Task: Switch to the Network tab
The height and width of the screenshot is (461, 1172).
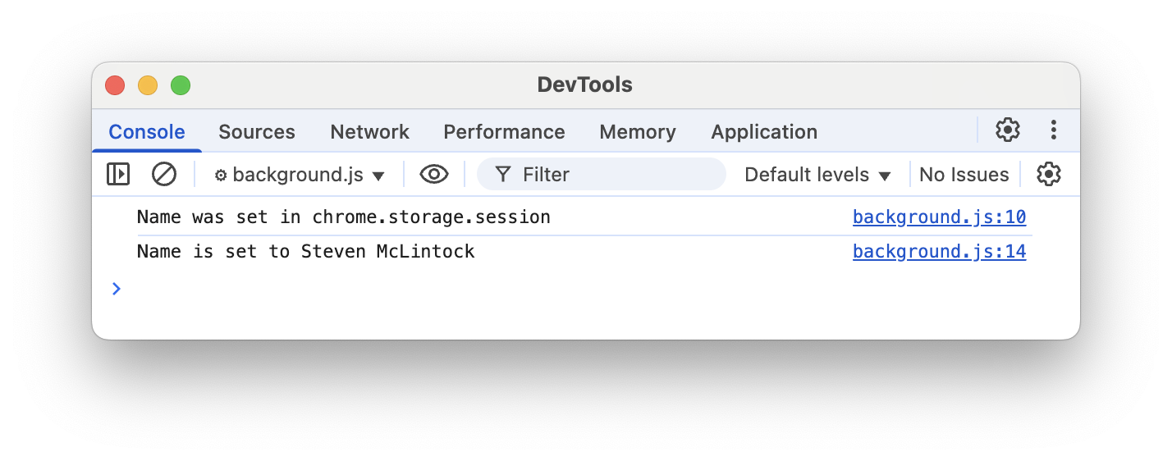Action: point(369,132)
